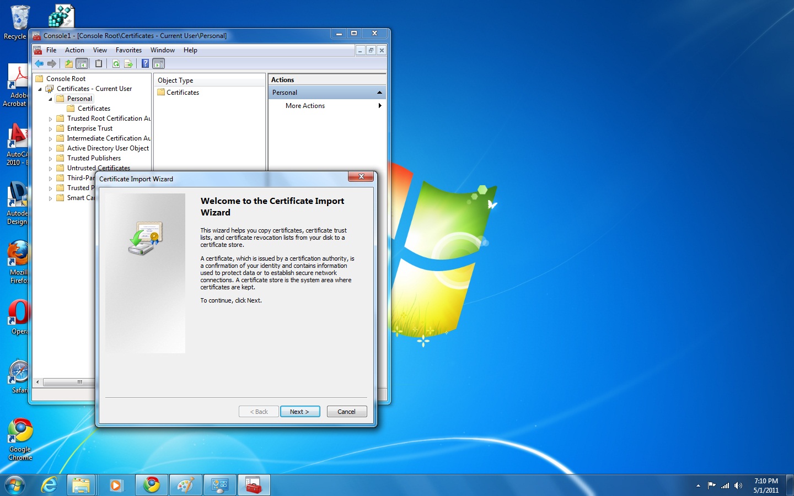Screen dimensions: 794x496
Task: Launch Internet Explorer from taskbar
Action: [x=50, y=485]
